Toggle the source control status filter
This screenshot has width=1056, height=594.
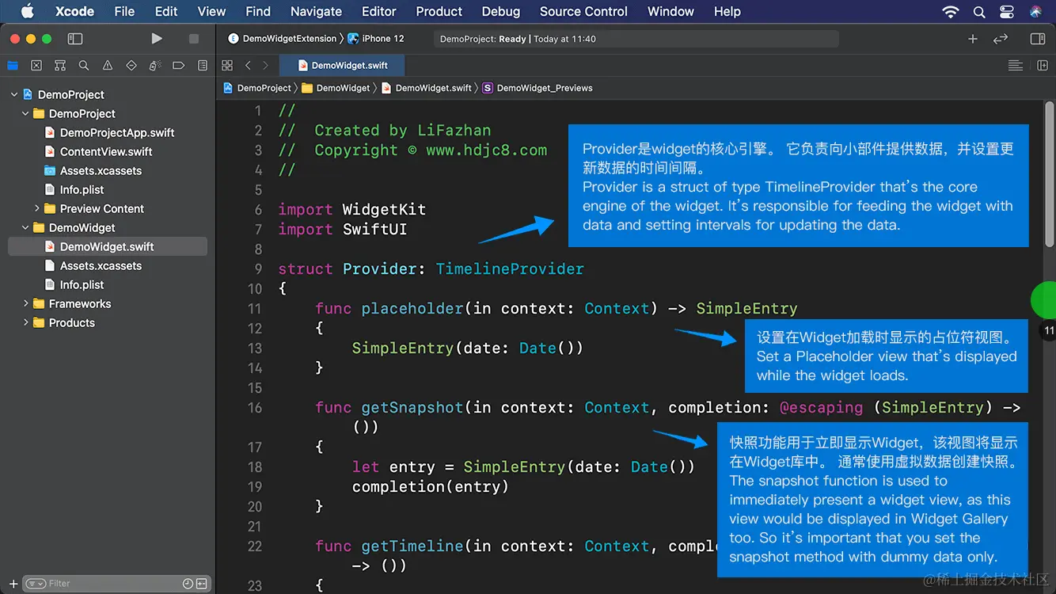tap(202, 584)
